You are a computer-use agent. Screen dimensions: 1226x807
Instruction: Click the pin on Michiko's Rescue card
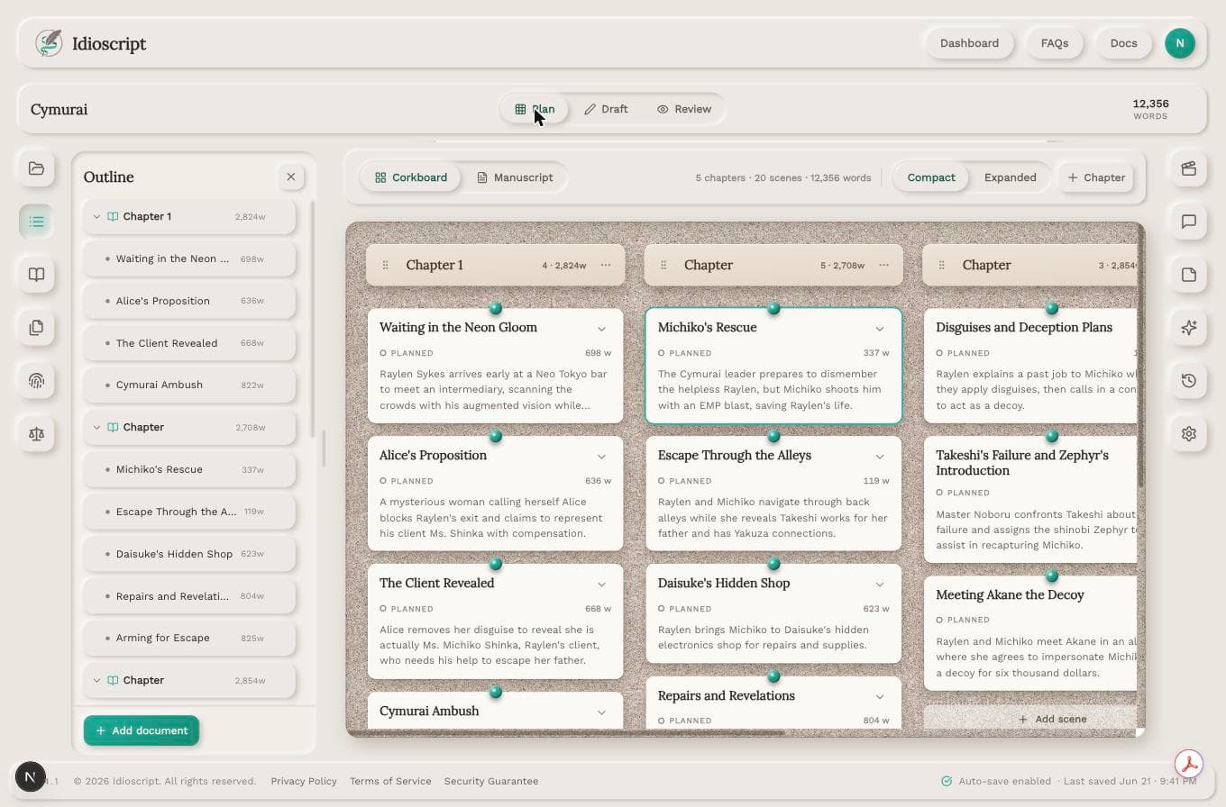tap(773, 308)
